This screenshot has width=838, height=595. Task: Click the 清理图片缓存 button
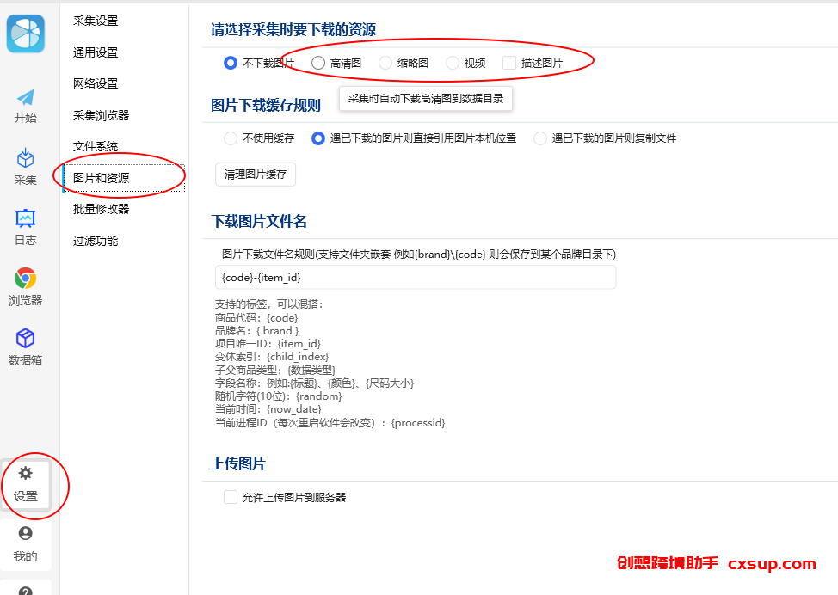256,175
